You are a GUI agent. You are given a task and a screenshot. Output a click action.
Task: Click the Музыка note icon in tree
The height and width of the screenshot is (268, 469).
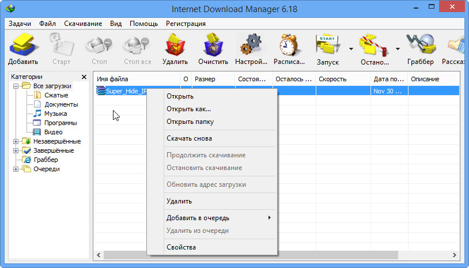tap(37, 114)
